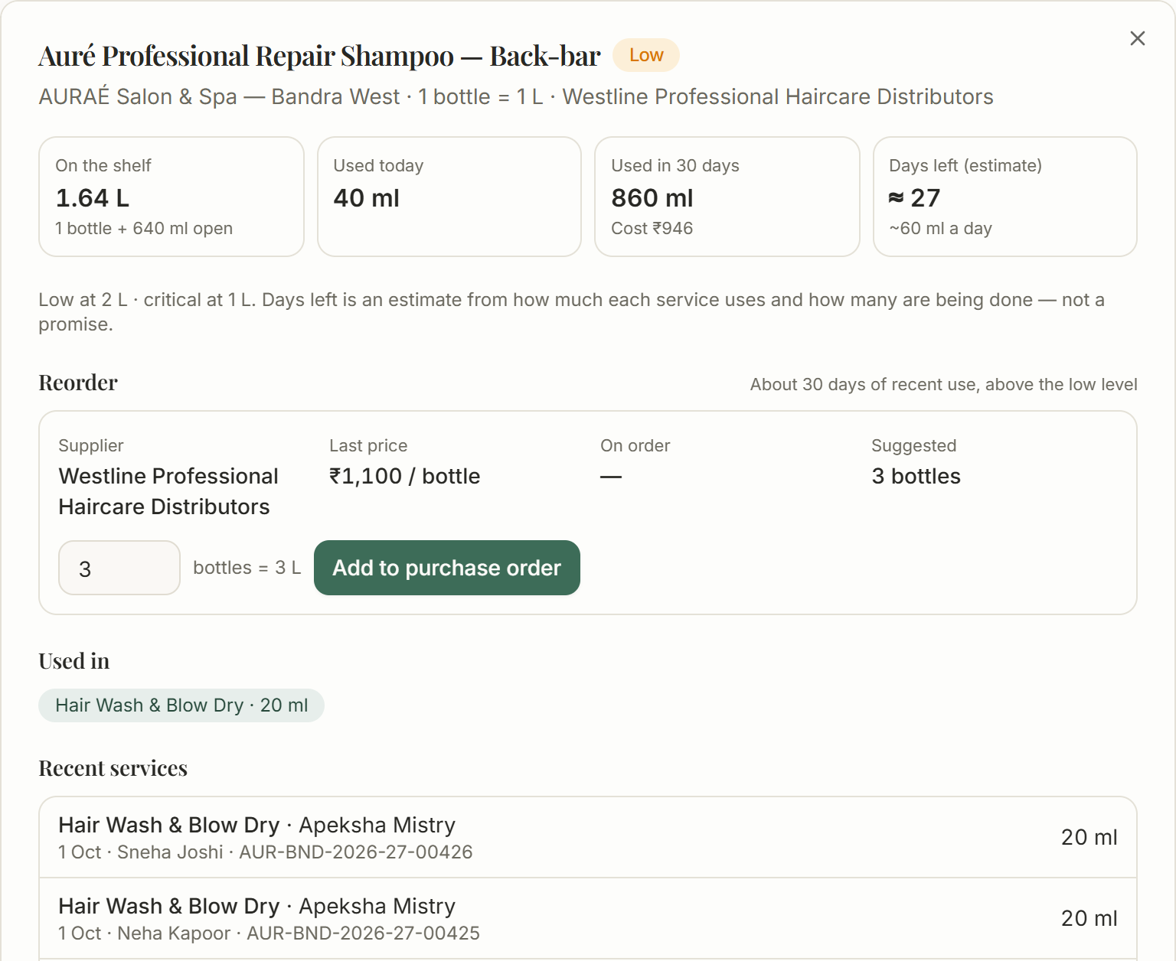1176x961 pixels.
Task: Click the last price ₹1,100 / bottle
Action: [404, 476]
